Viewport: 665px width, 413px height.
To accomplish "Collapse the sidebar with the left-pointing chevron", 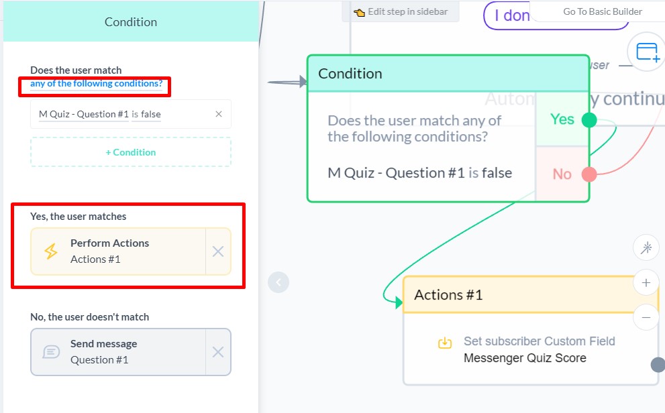I will click(x=278, y=282).
